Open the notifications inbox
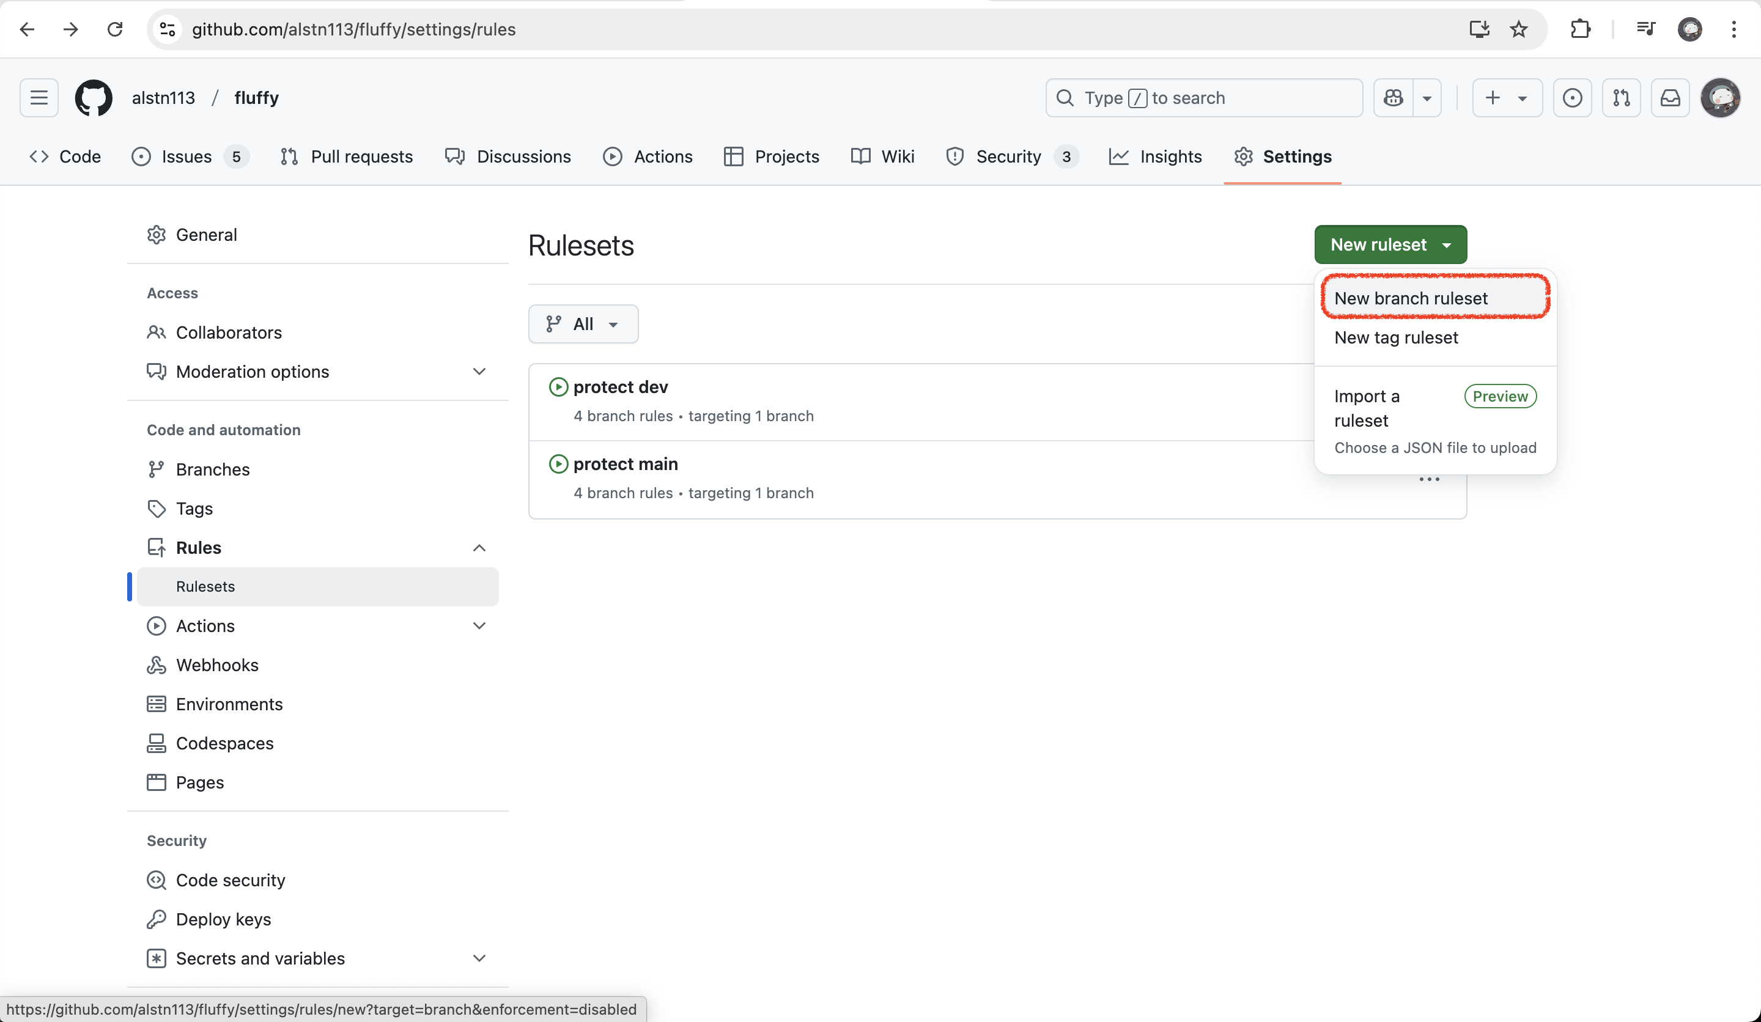The height and width of the screenshot is (1022, 1761). 1670,98
